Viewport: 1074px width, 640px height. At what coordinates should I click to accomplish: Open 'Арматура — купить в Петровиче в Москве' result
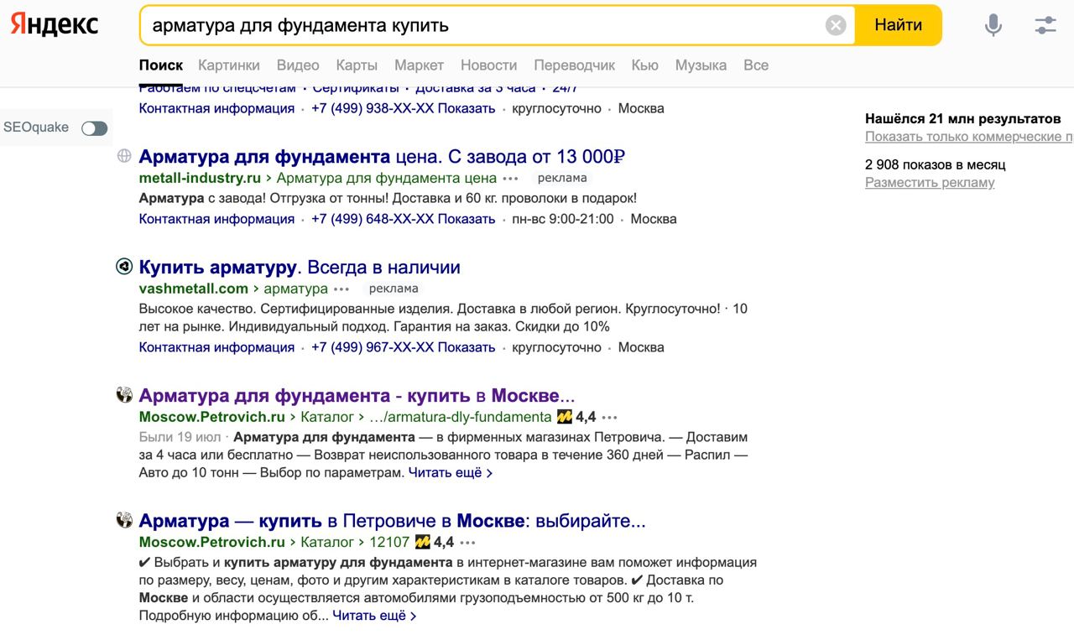[392, 521]
